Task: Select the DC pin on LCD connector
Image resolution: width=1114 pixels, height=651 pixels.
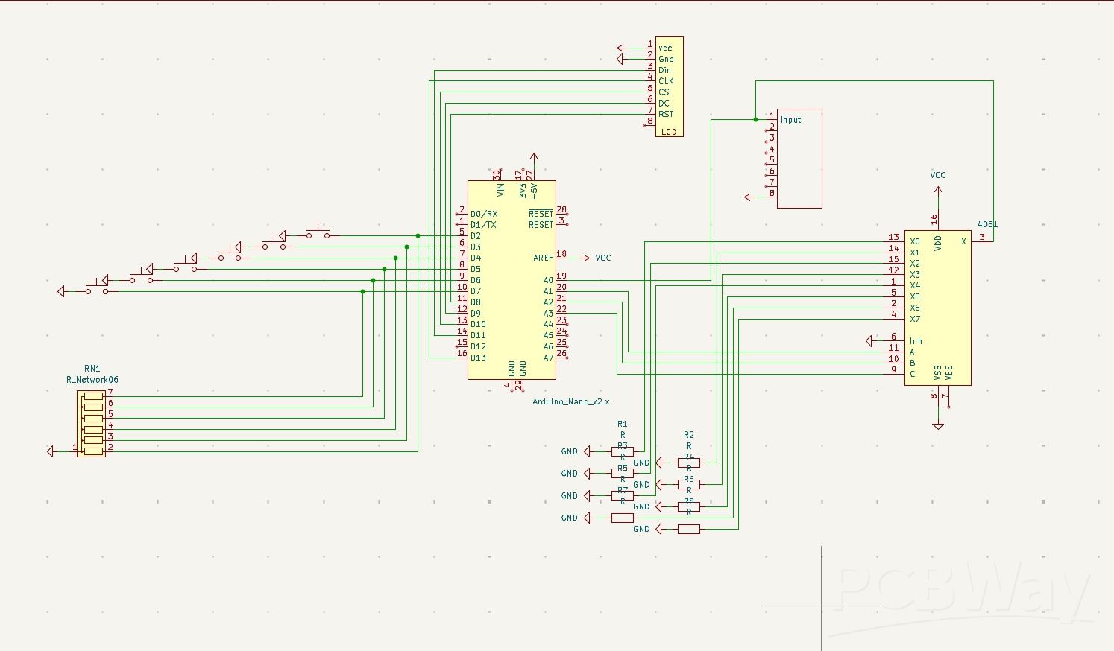Action: (664, 103)
